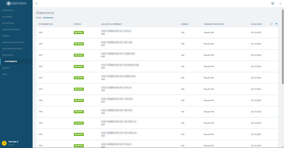Open the help question mark icon

click(x=272, y=3)
